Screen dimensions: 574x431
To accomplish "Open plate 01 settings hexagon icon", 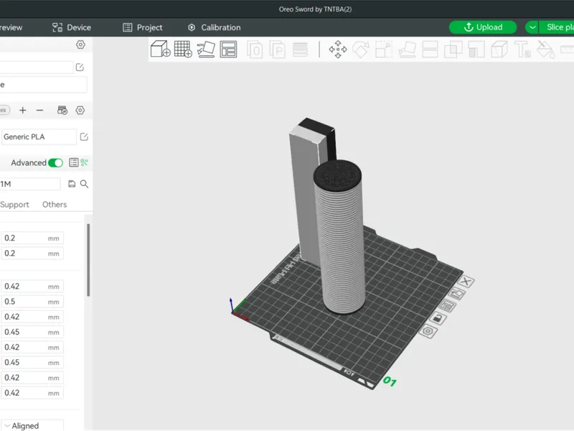I will pos(428,331).
